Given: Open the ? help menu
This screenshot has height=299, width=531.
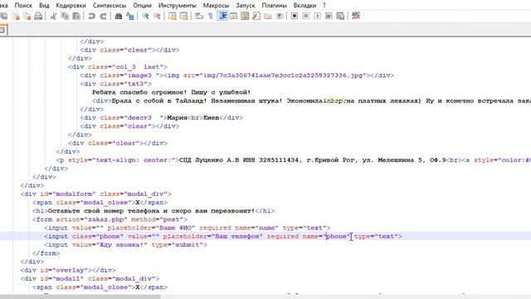Looking at the screenshot, I should point(324,6).
